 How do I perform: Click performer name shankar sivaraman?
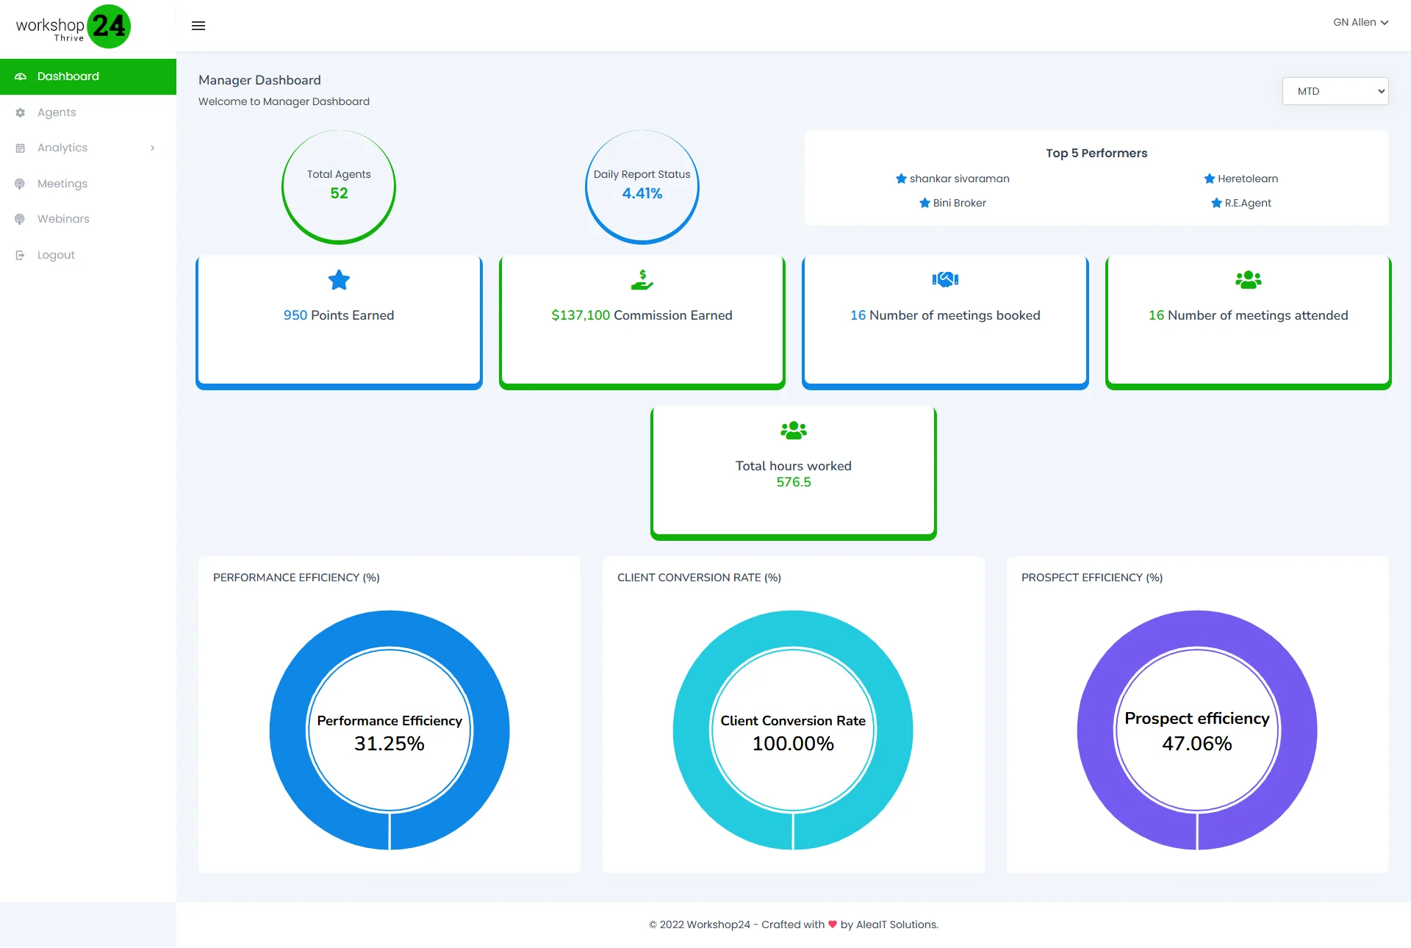point(960,179)
